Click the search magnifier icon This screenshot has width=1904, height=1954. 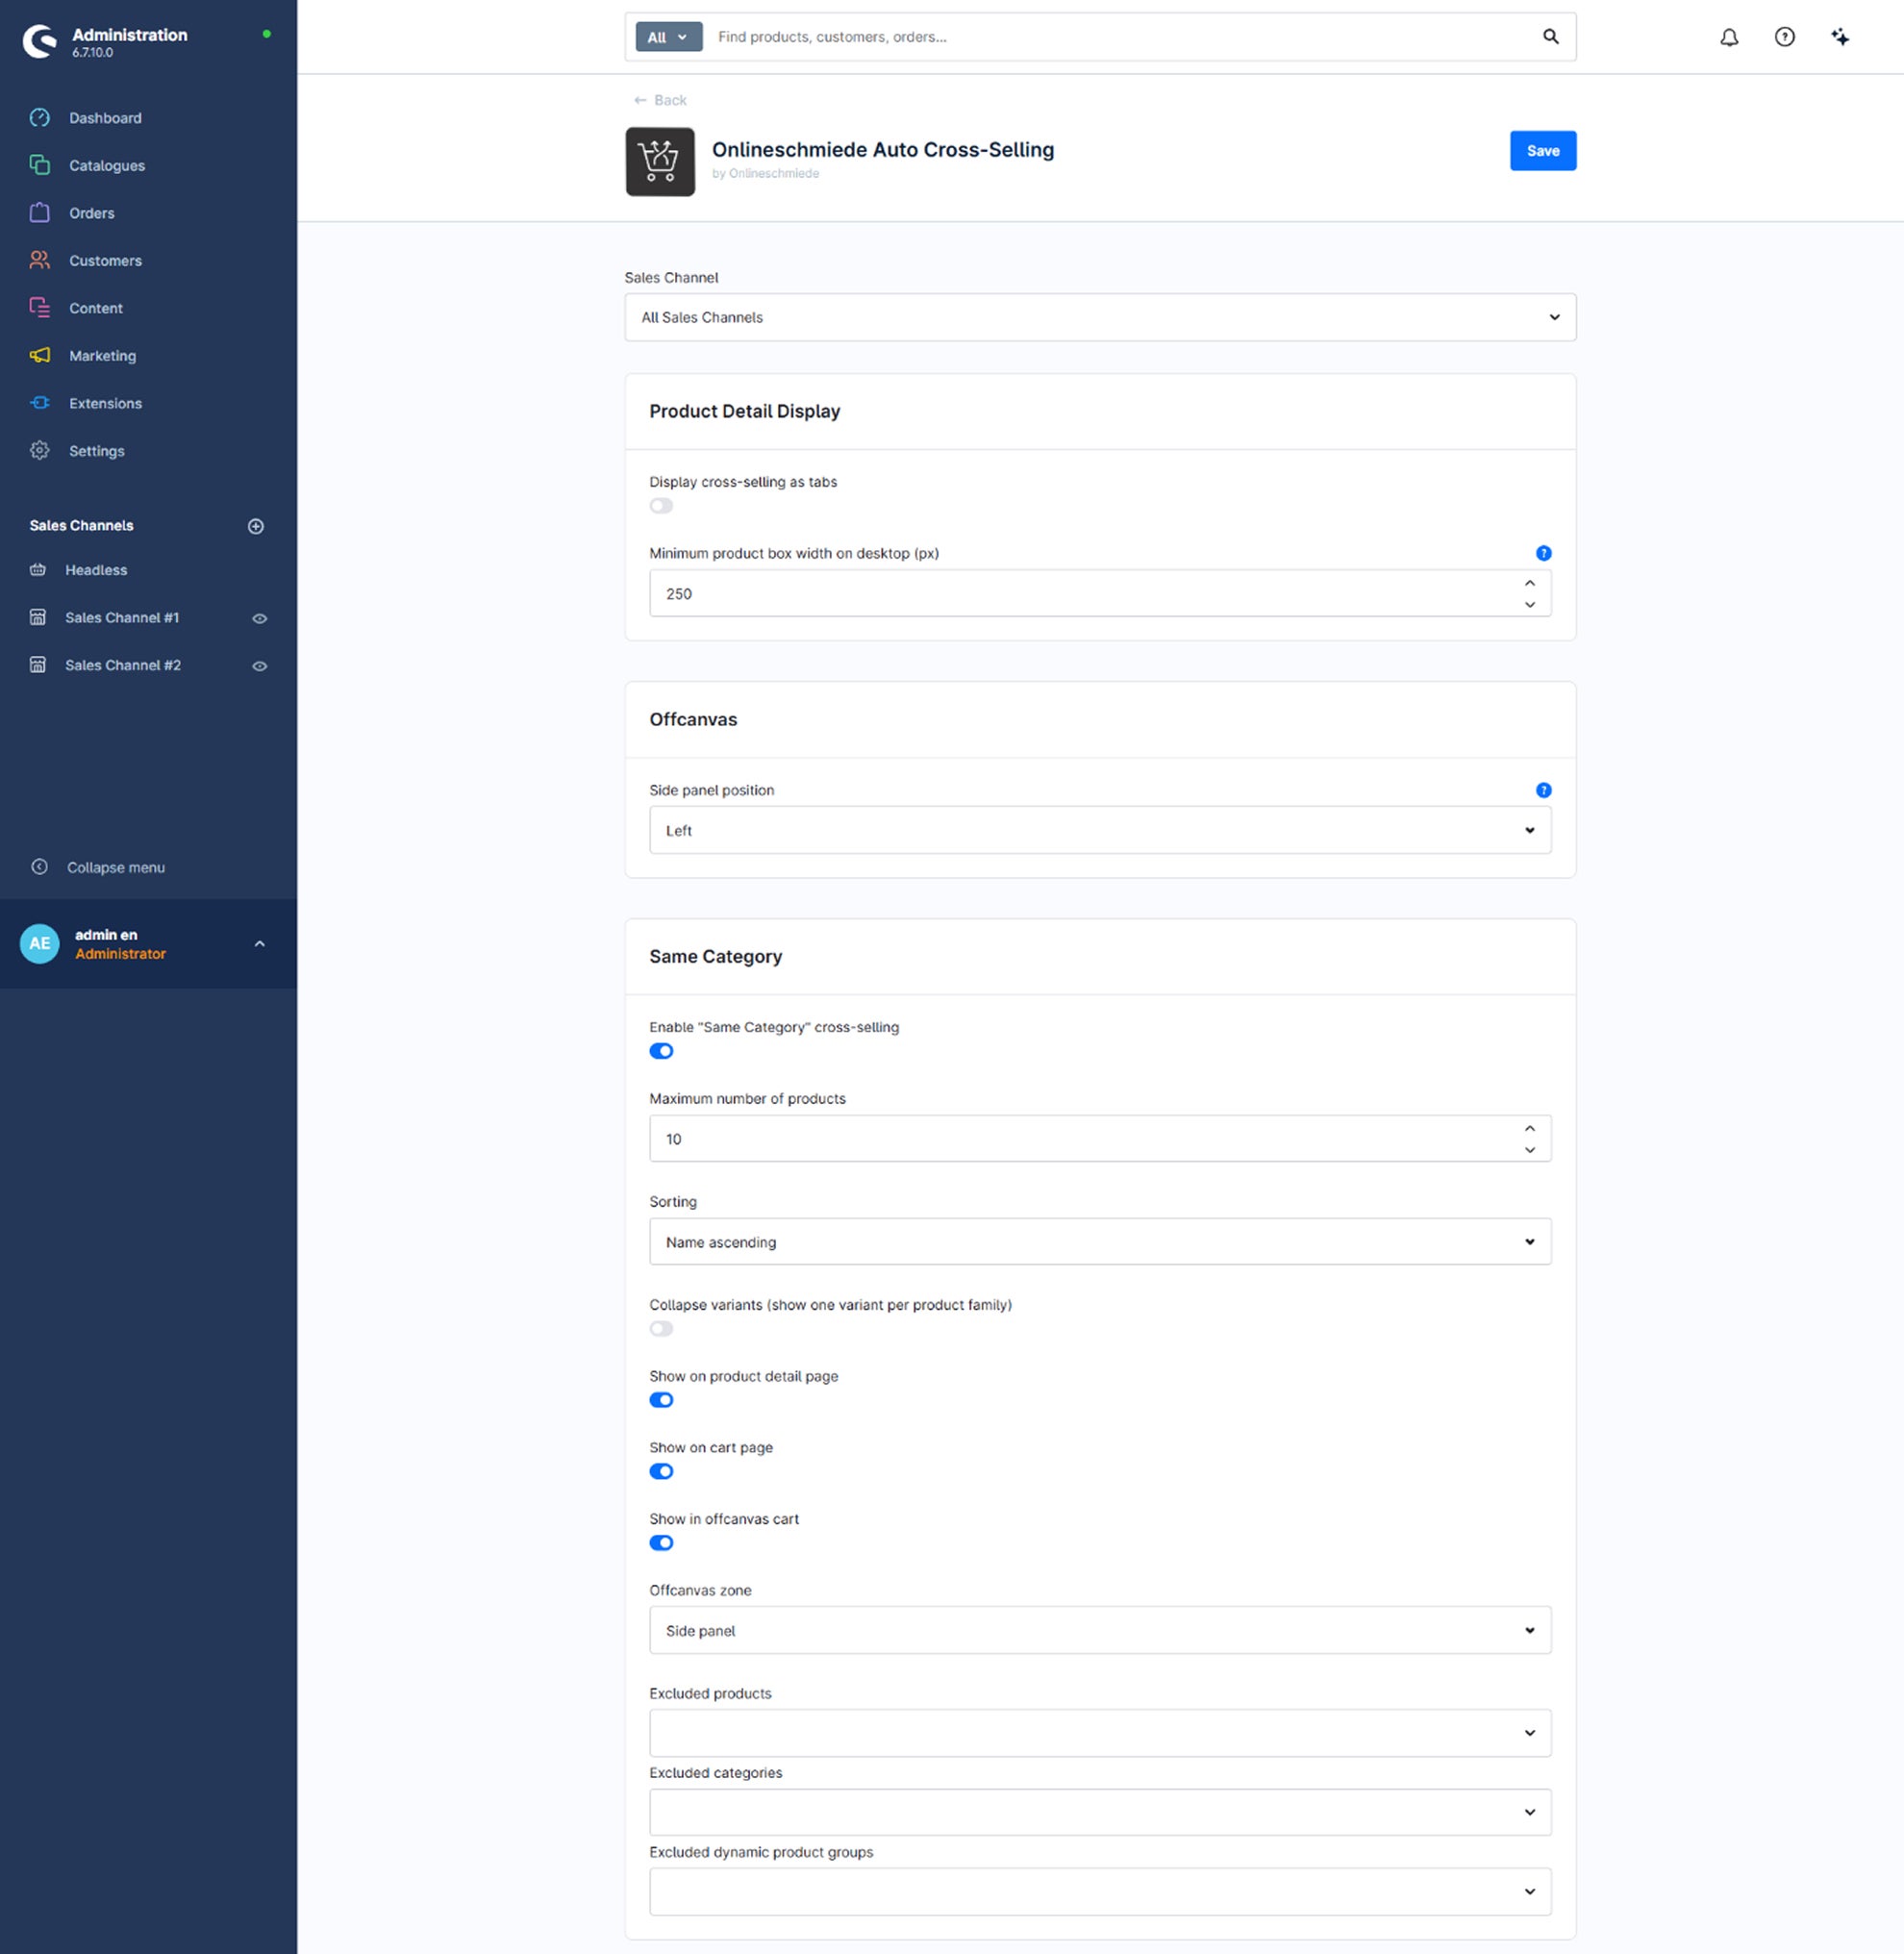pos(1550,37)
